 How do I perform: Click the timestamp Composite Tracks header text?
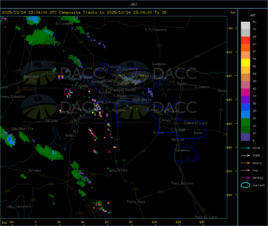point(84,12)
